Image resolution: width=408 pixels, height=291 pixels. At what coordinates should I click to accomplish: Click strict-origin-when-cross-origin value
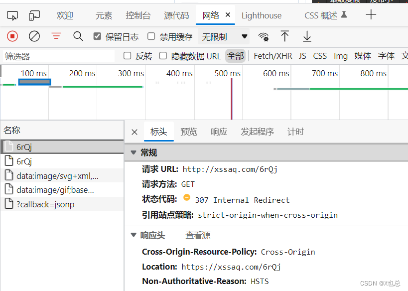[x=268, y=215]
